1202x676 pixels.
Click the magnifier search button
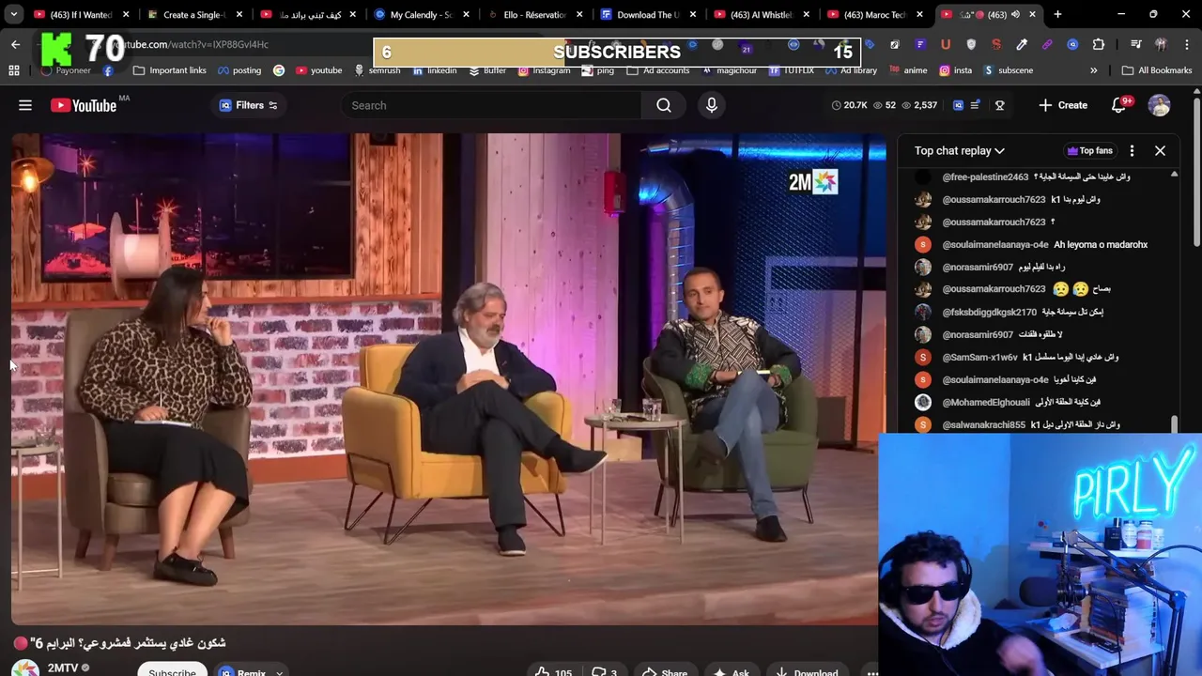[x=664, y=105]
